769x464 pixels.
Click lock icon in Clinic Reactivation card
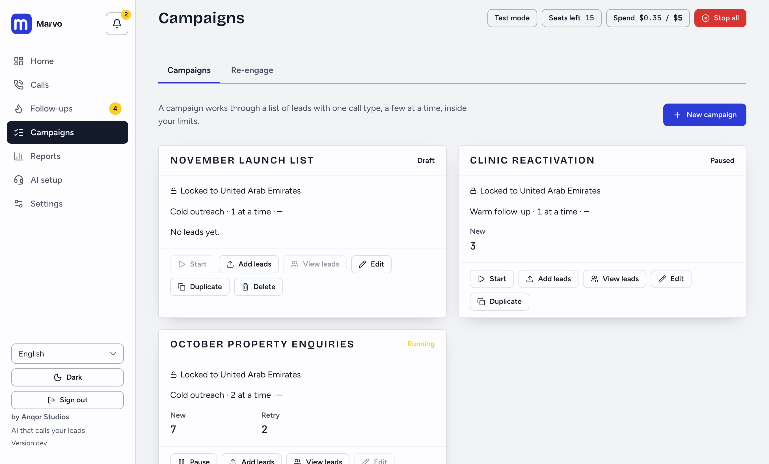click(473, 191)
